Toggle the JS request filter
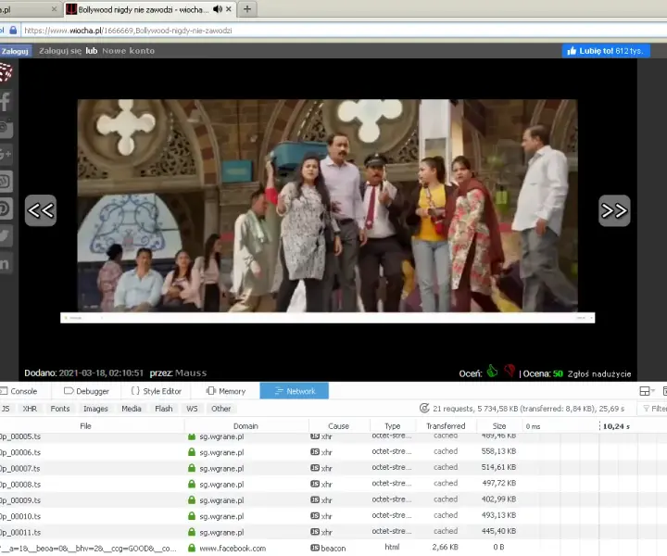This screenshot has height=556, width=667. click(6, 409)
